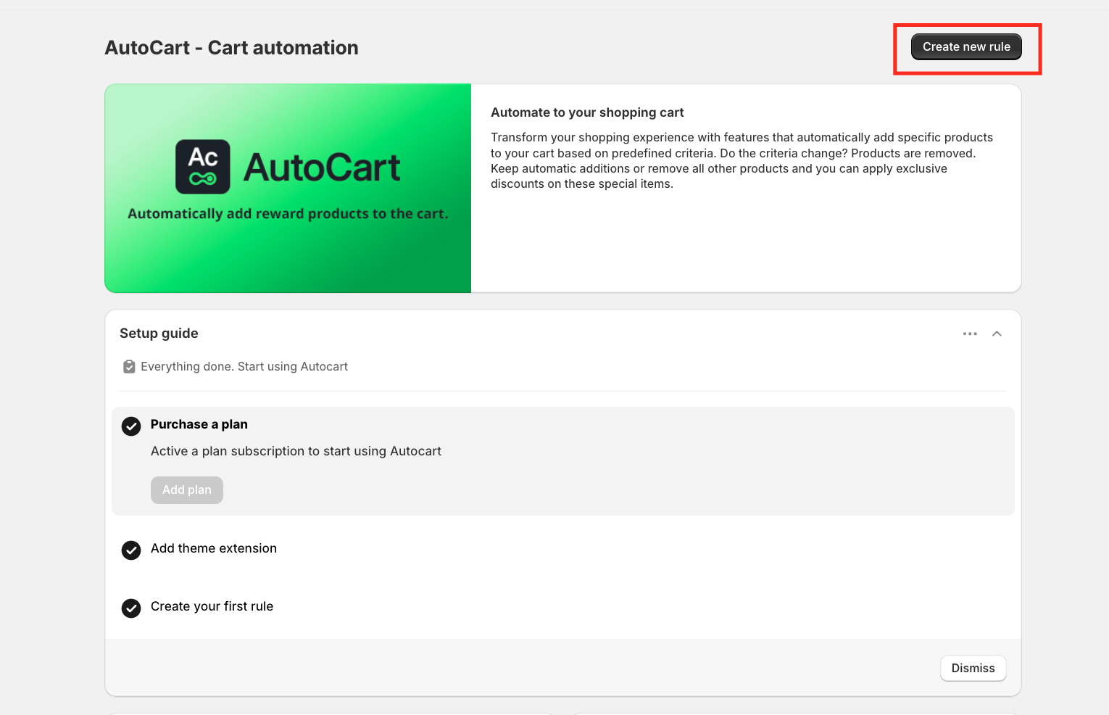Image resolution: width=1109 pixels, height=715 pixels.
Task: Select the Purchase a plan step title
Action: [x=199, y=425]
